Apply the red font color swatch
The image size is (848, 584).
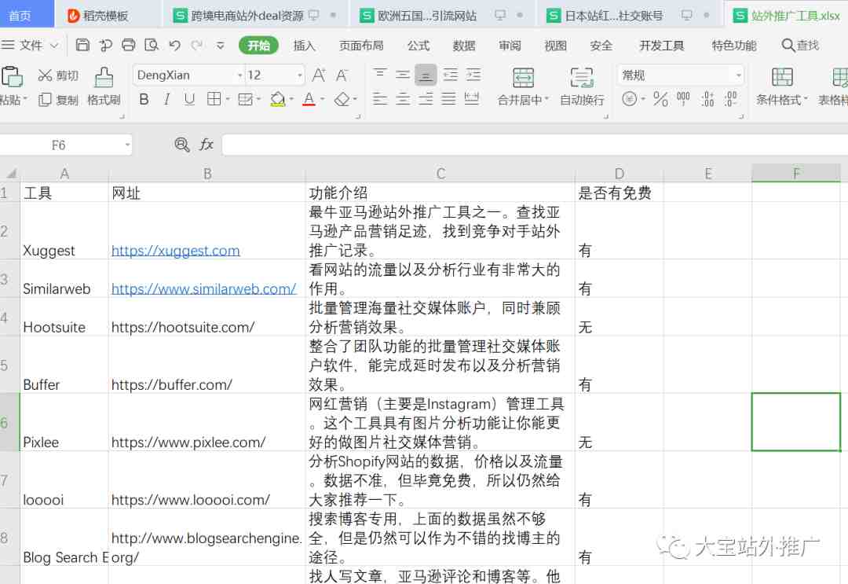(x=309, y=100)
